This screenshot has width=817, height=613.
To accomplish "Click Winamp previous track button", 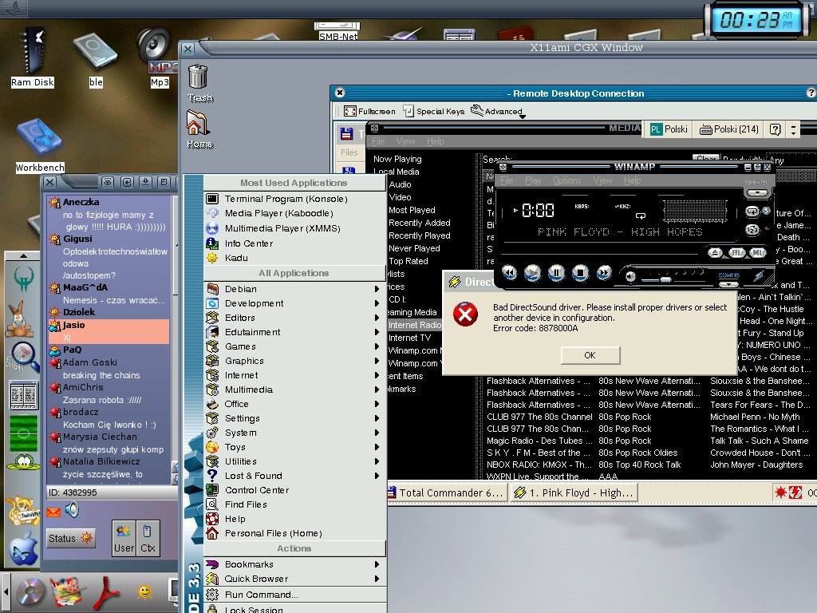I will click(x=509, y=273).
